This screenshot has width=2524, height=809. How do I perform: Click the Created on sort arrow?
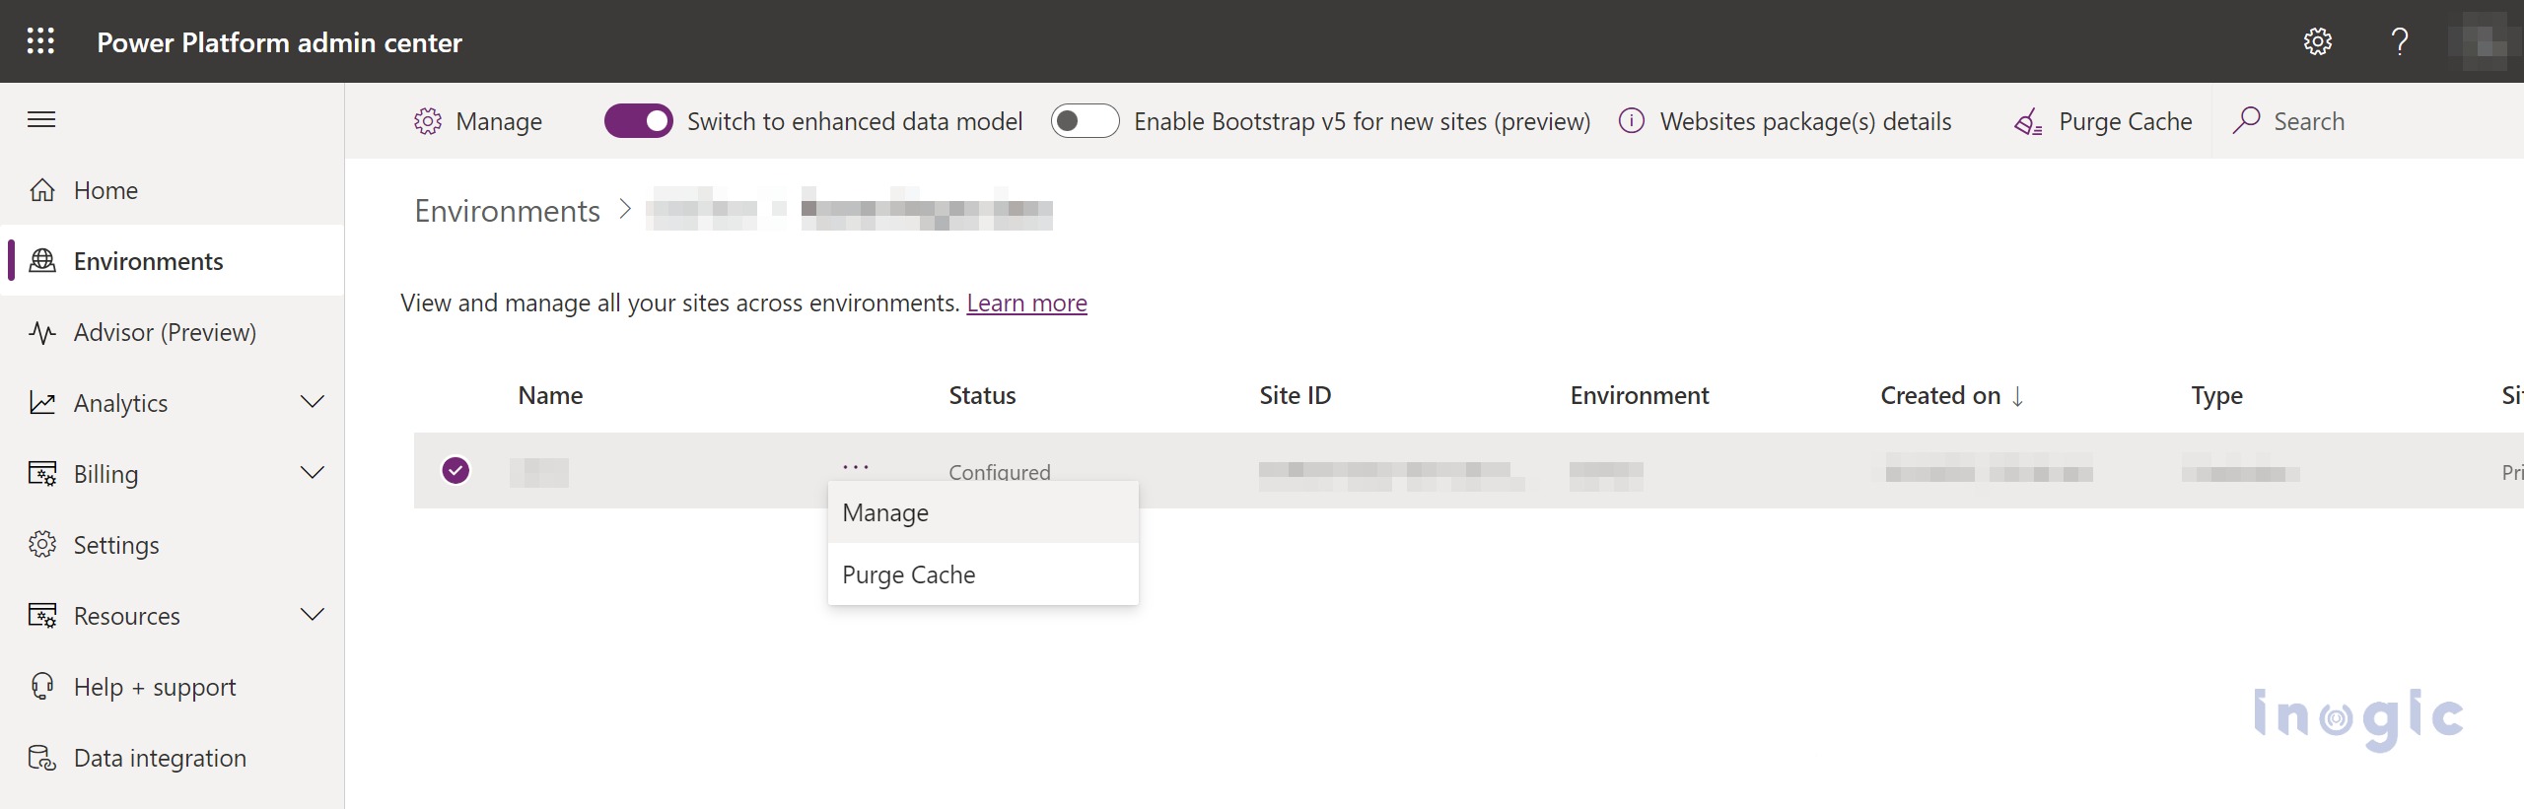pos(2017,396)
